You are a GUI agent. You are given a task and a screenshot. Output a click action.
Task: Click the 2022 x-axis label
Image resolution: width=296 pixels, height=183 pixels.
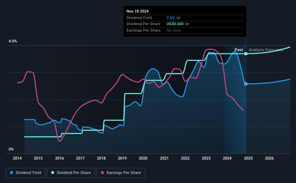(185, 158)
